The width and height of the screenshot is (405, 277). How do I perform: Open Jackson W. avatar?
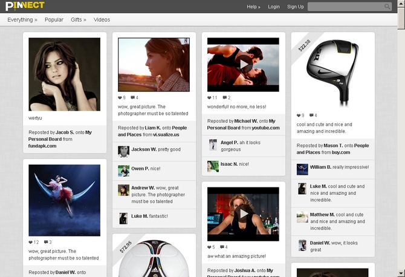[x=123, y=152]
